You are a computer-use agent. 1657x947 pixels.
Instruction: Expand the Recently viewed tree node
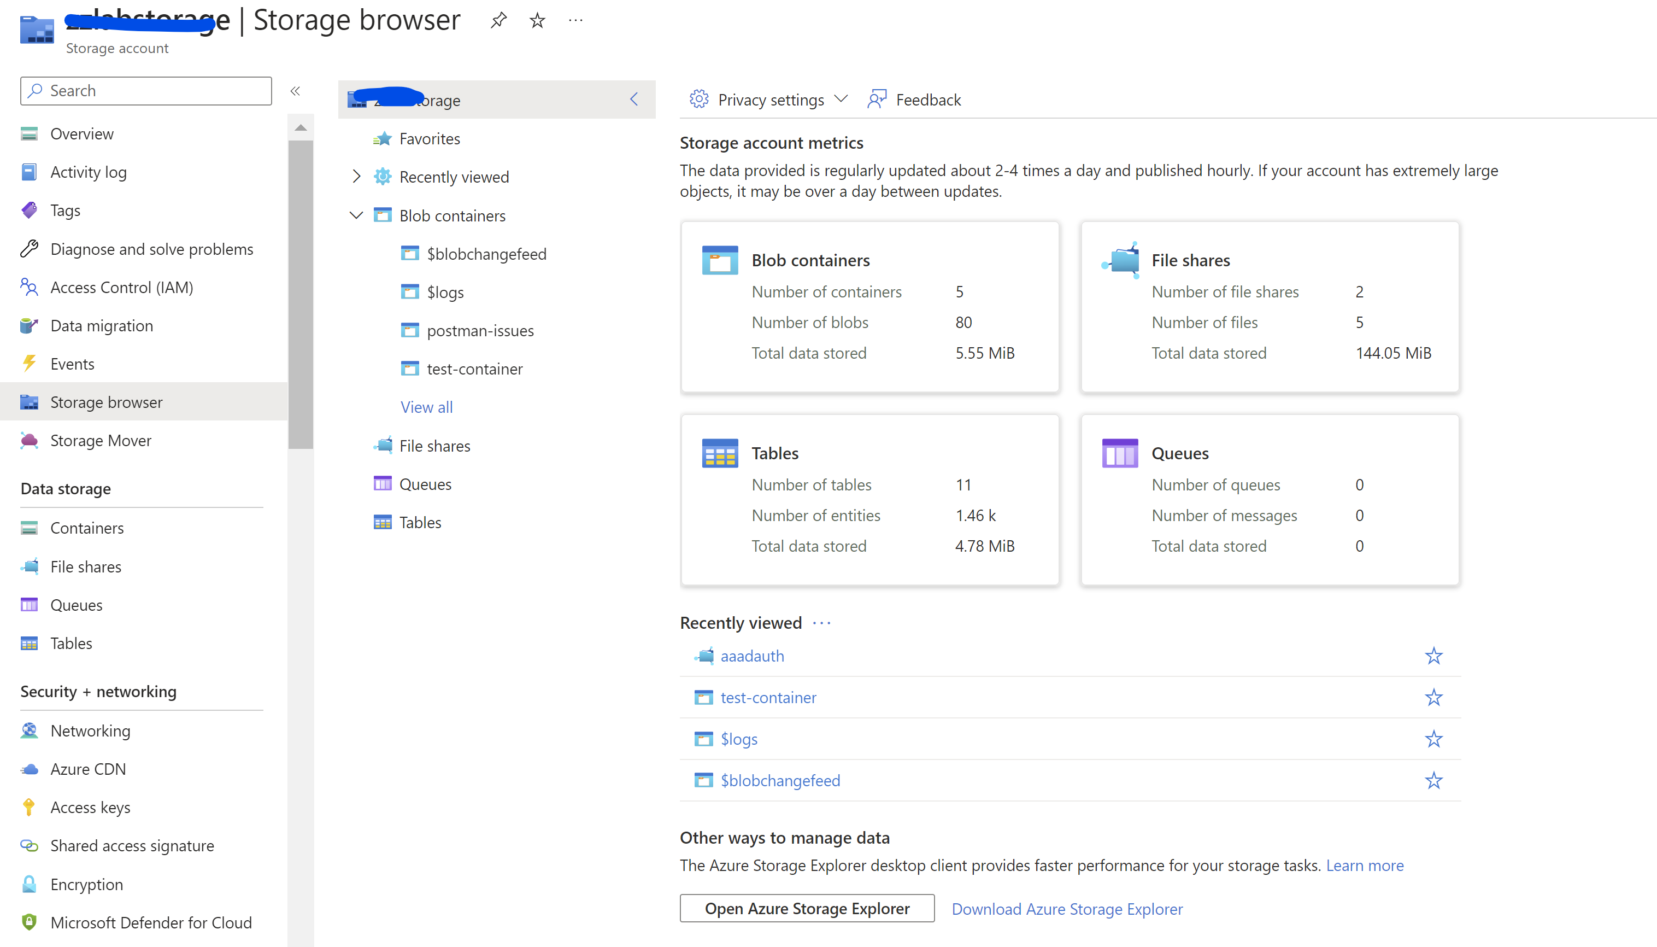point(356,176)
